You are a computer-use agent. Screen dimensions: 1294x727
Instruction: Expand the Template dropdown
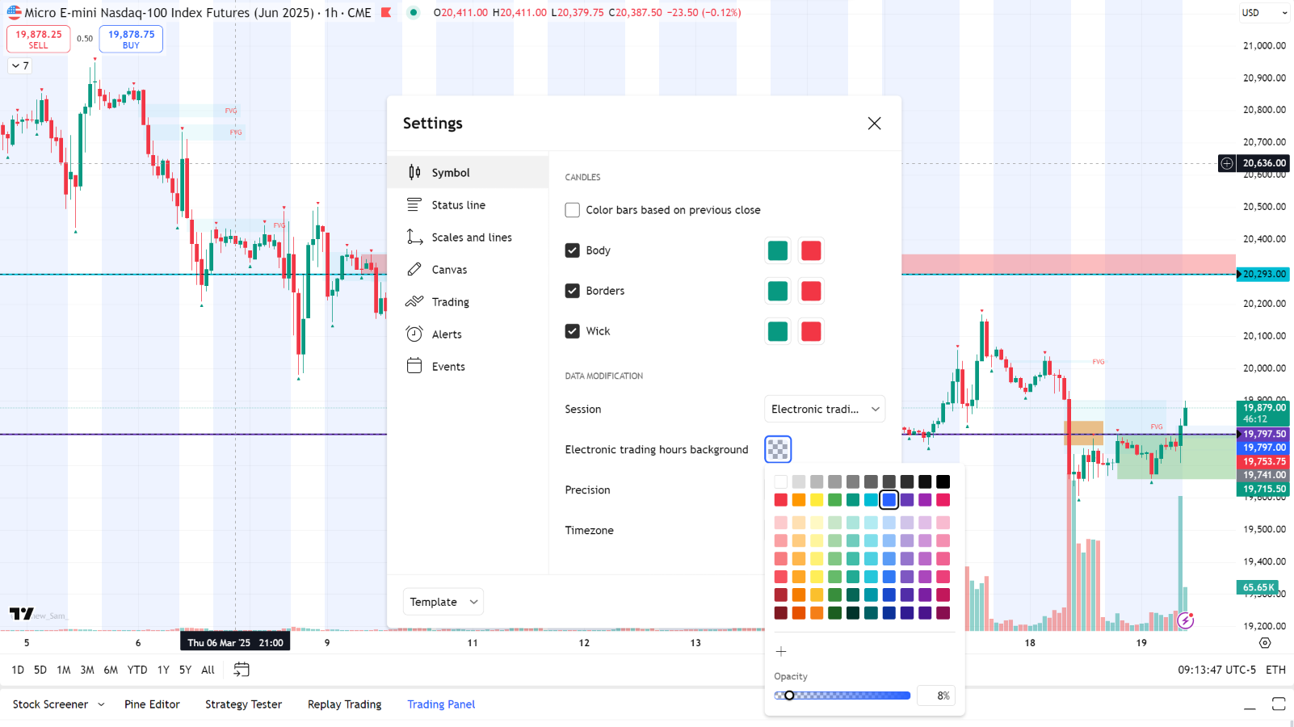[x=443, y=601]
